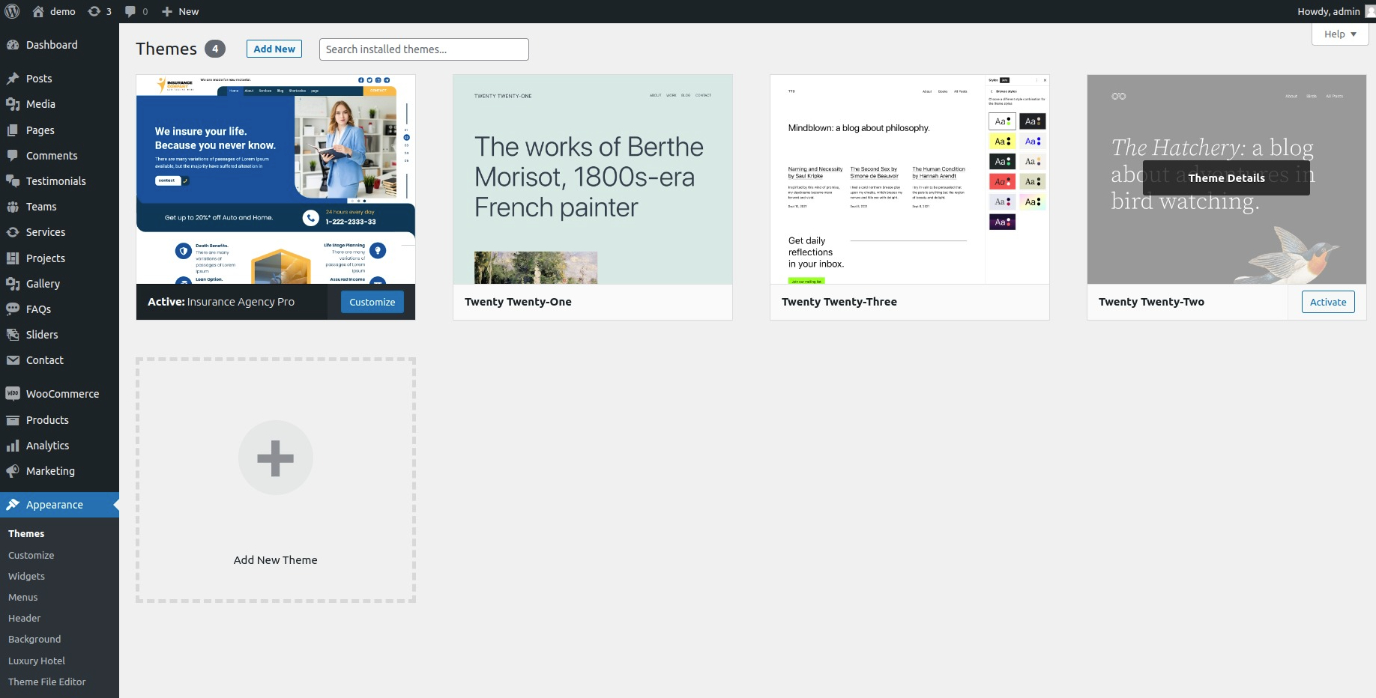
Task: Click the Projects icon in sidebar
Action: tap(13, 258)
